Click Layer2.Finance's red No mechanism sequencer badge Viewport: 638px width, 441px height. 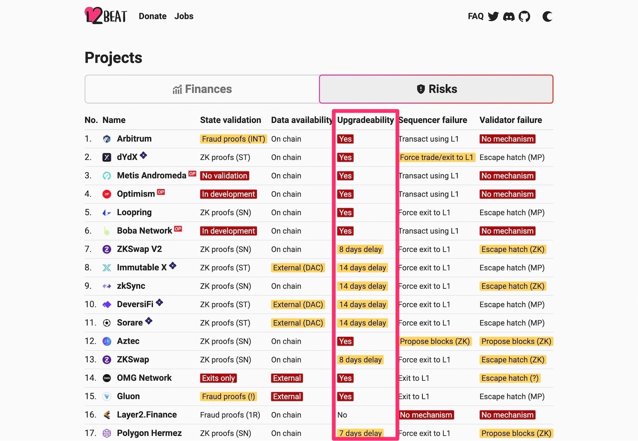click(x=426, y=415)
